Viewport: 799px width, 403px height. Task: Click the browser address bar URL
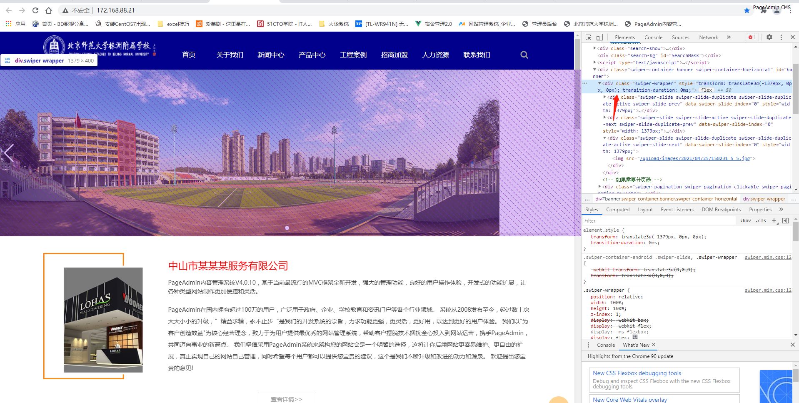tap(116, 10)
